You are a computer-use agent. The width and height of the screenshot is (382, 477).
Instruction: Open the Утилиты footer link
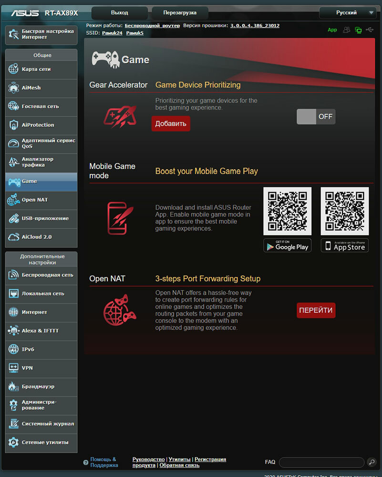click(x=179, y=459)
